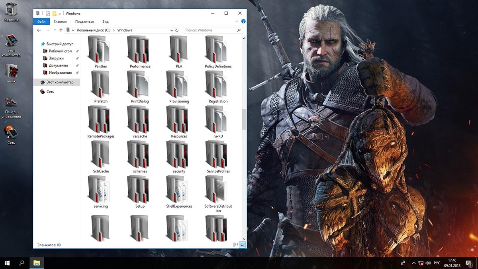Open the Сеть desktop icon
This screenshot has width=478, height=269.
coord(11,135)
